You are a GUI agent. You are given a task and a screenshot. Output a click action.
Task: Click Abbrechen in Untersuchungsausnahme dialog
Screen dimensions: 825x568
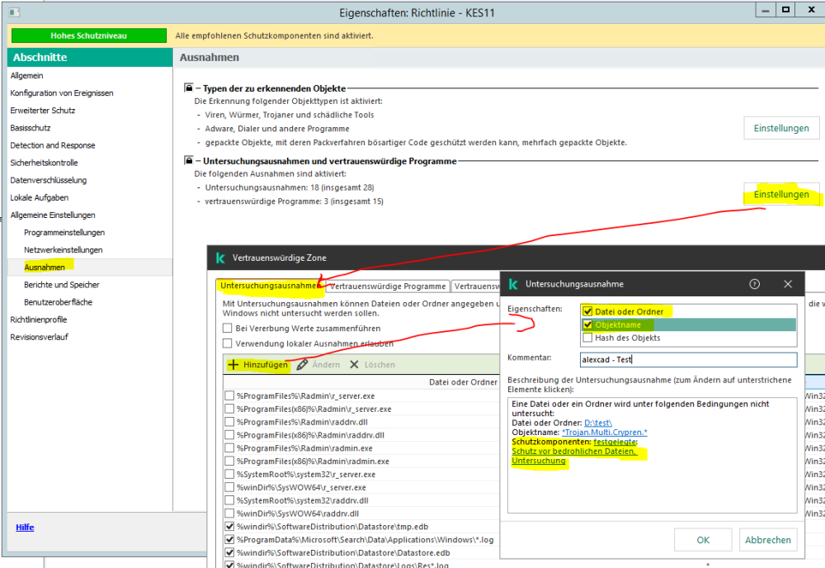coord(767,540)
